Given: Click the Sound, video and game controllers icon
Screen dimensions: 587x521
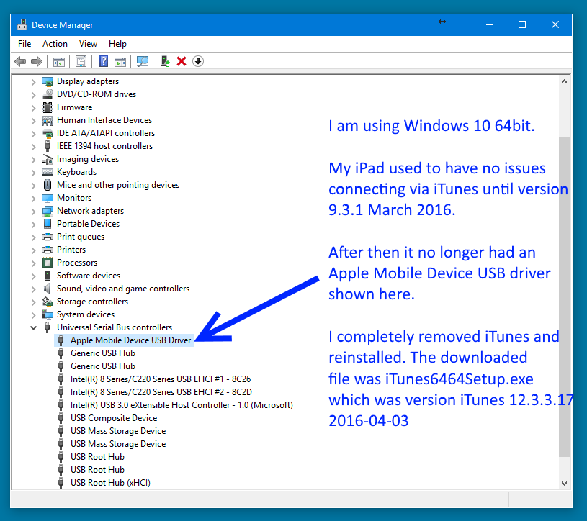Looking at the screenshot, I should tap(48, 289).
